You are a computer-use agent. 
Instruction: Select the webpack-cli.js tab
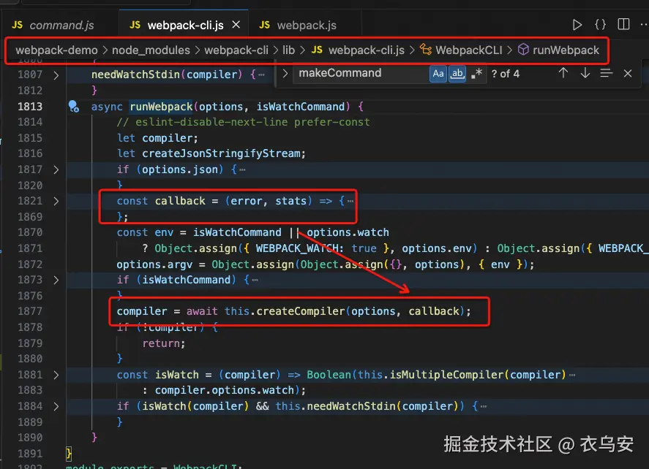[184, 26]
